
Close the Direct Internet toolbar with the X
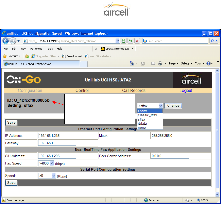tap(96, 49)
